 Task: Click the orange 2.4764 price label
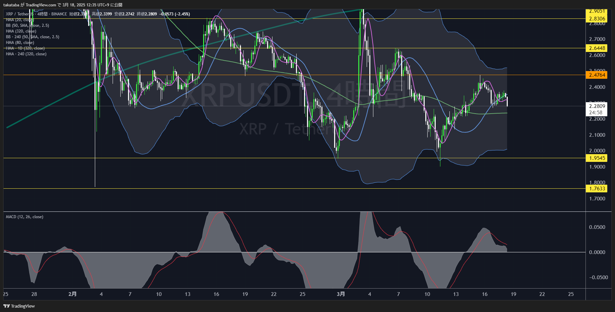597,75
